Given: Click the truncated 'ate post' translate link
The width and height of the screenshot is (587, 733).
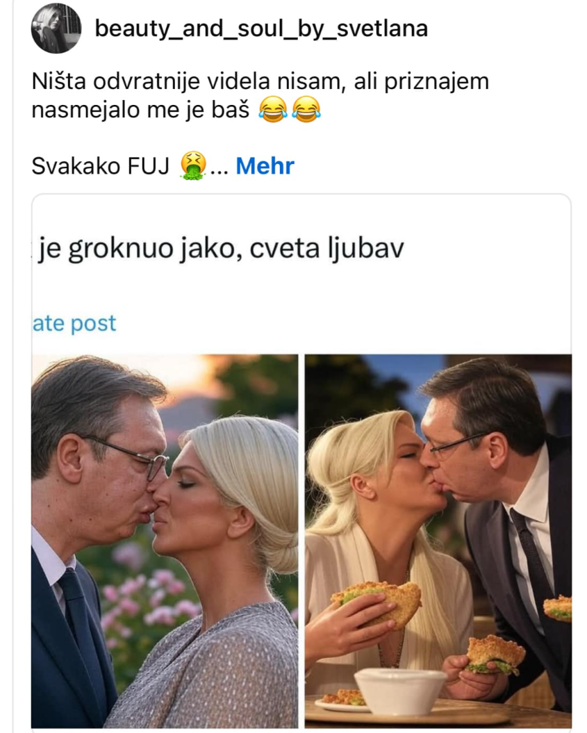Looking at the screenshot, I should [74, 323].
